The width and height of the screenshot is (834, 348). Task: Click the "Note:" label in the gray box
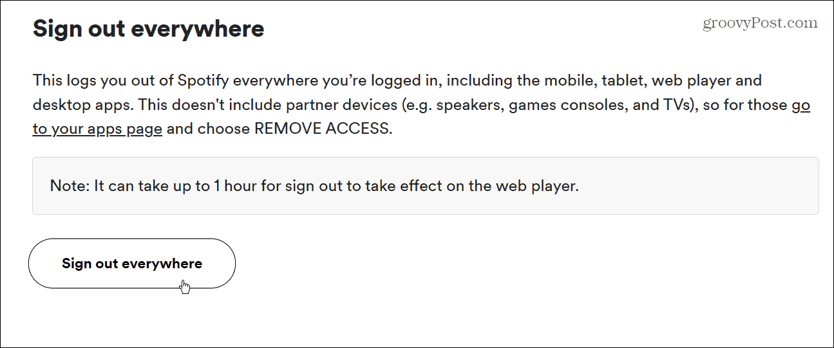pos(70,187)
